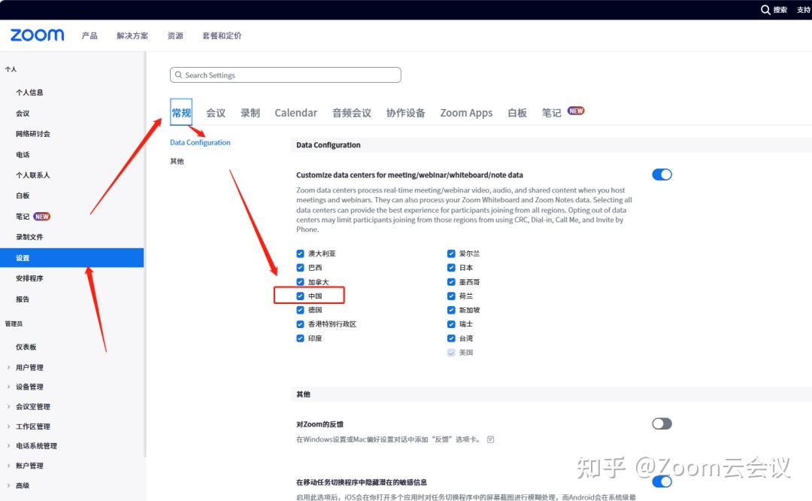Open the 产品 menu
Image resolution: width=812 pixels, height=501 pixels.
coord(89,35)
